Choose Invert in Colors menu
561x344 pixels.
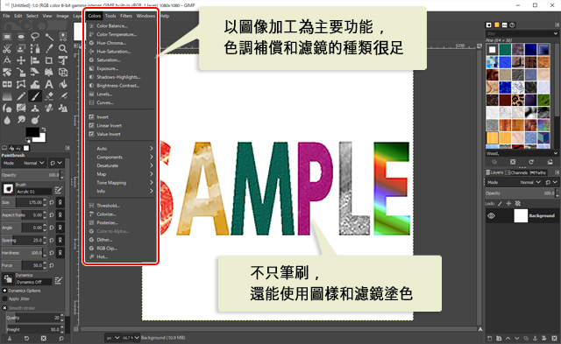coord(121,116)
